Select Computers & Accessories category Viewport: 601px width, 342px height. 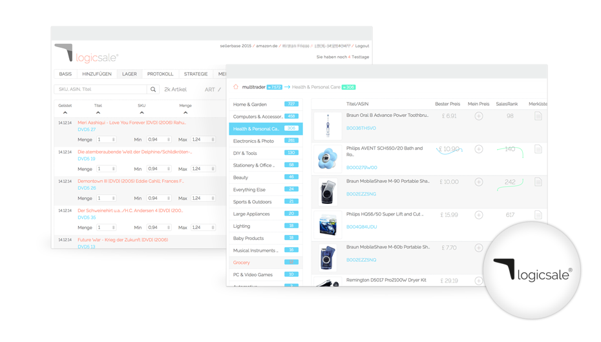[x=266, y=117]
